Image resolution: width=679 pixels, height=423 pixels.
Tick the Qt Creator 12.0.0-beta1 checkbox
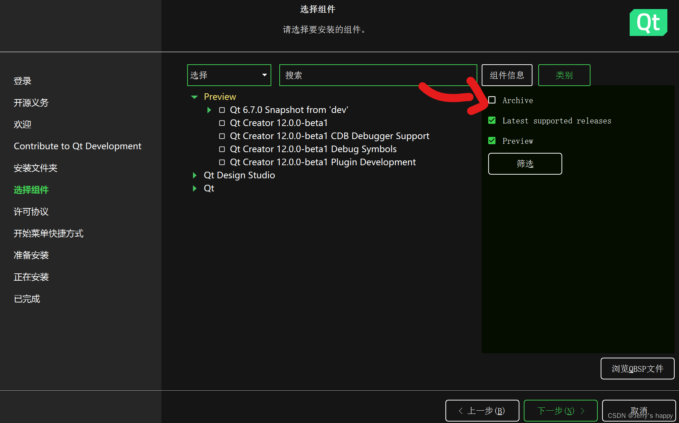tap(222, 123)
